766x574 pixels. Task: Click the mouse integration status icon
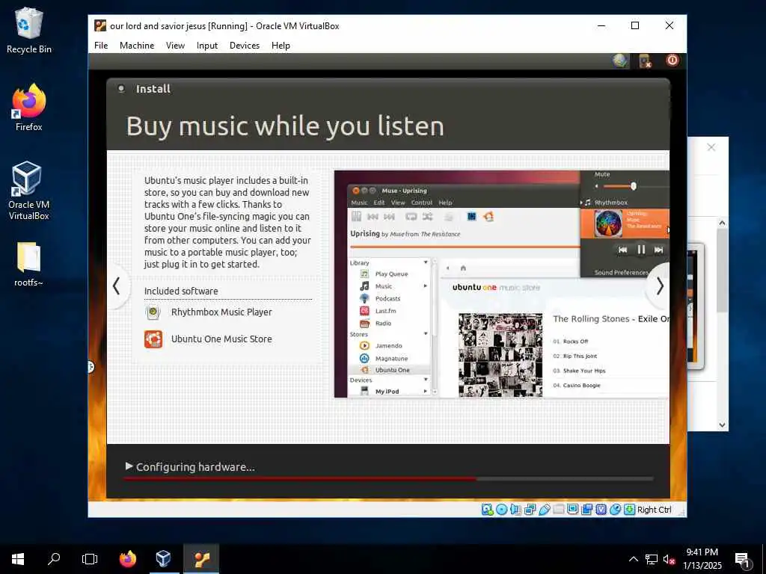pyautogui.click(x=615, y=510)
